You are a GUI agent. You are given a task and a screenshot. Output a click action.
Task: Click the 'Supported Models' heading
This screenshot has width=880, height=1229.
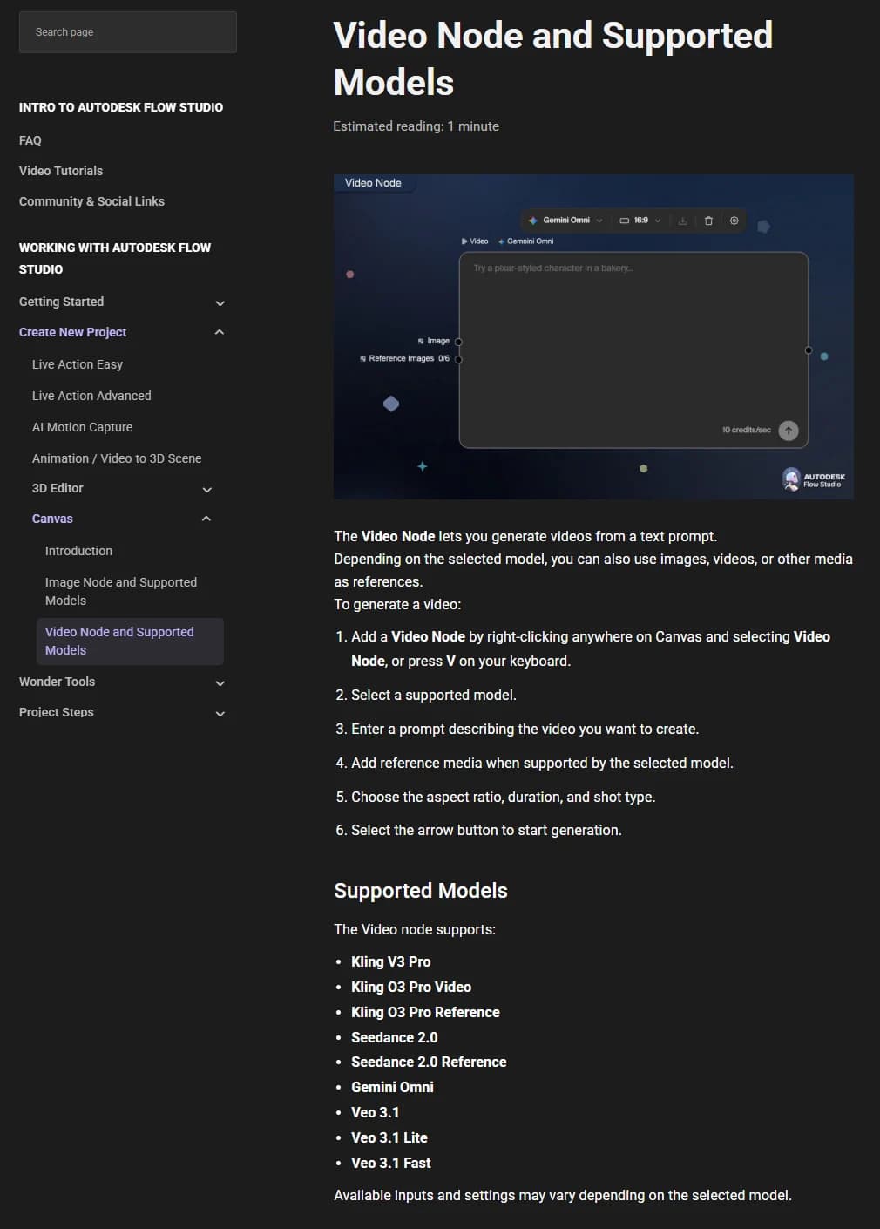point(421,891)
